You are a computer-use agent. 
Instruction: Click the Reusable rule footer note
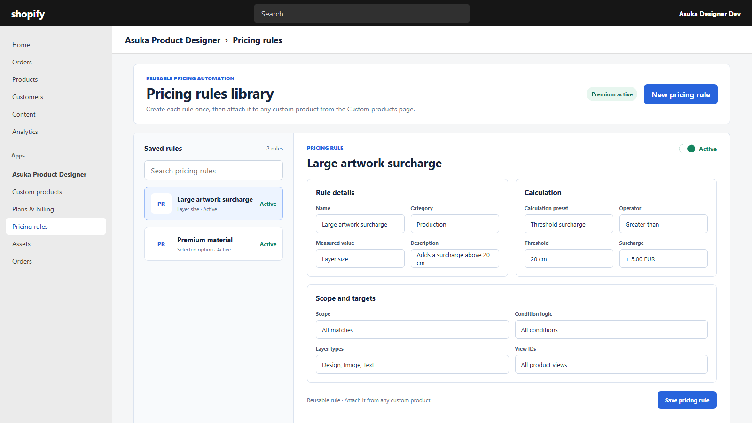click(x=369, y=400)
